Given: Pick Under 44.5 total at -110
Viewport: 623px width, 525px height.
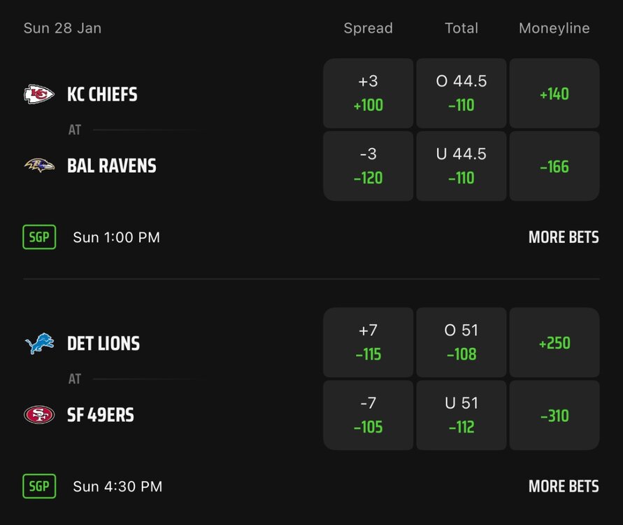Looking at the screenshot, I should 461,166.
